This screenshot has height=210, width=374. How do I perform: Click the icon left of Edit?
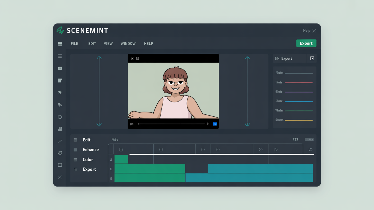75,140
